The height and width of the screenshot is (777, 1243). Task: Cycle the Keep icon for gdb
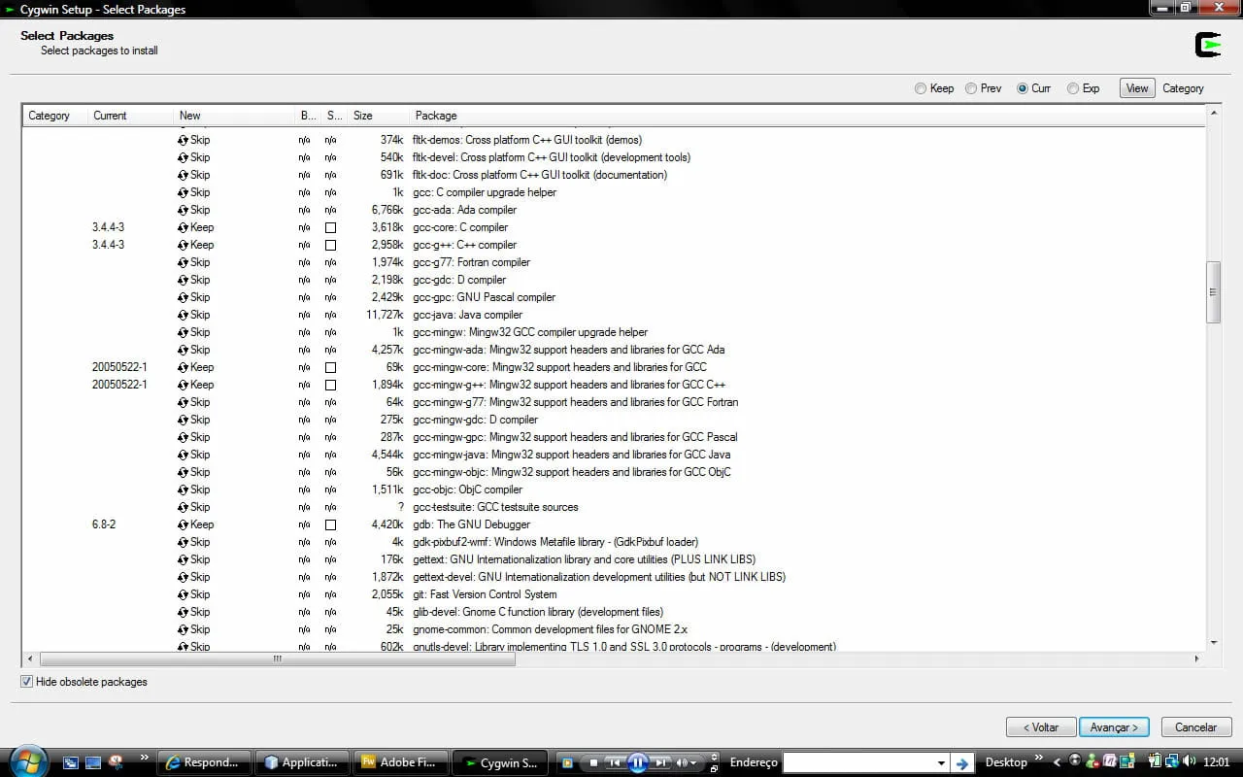click(183, 524)
